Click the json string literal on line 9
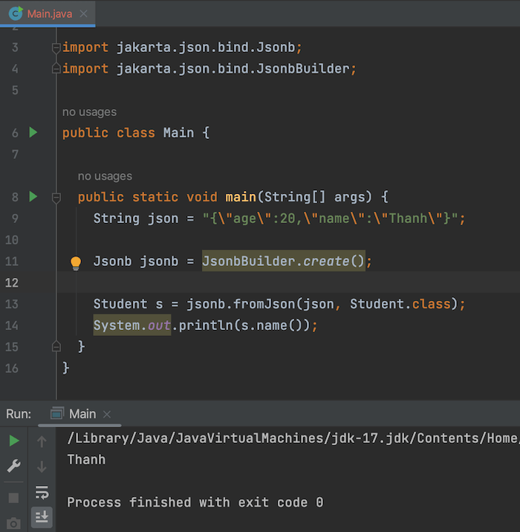This screenshot has height=532, width=520. (x=330, y=218)
